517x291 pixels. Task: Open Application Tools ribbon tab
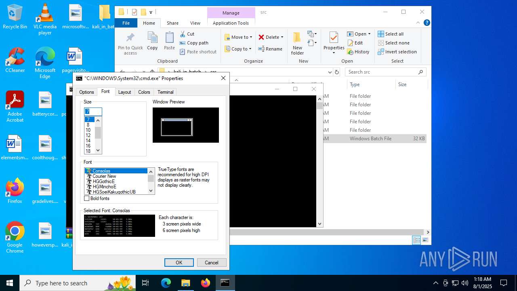click(x=231, y=23)
